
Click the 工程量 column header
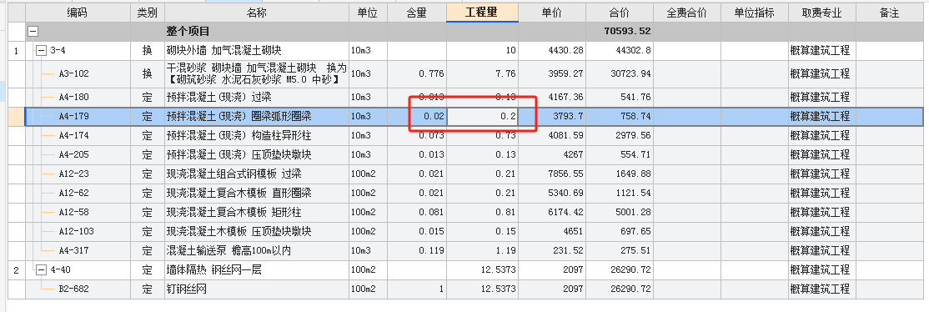tap(482, 13)
